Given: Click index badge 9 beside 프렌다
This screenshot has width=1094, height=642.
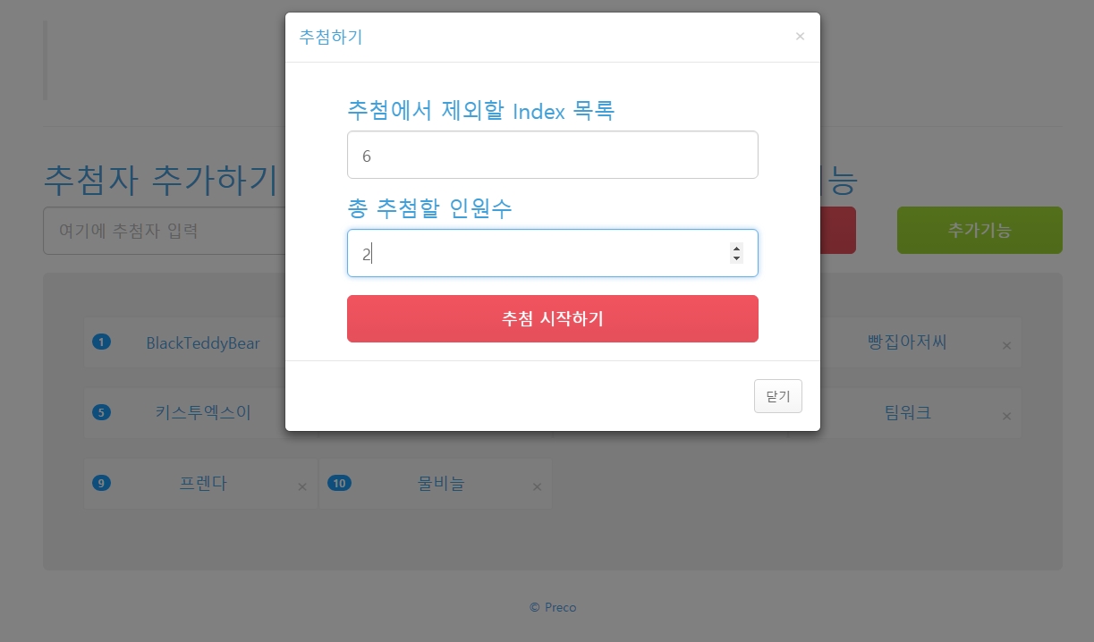Looking at the screenshot, I should point(101,483).
